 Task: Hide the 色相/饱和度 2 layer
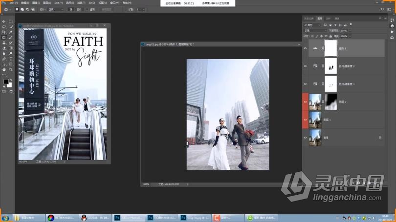coord(306,66)
